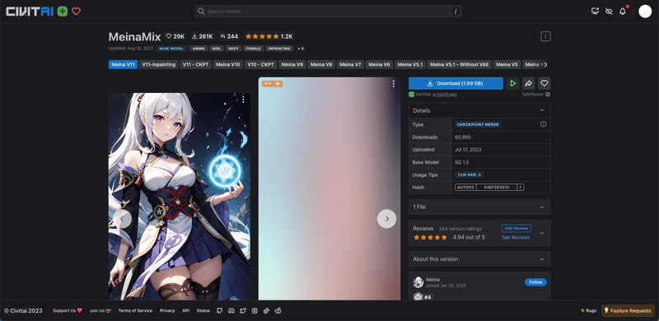Screen dimensions: 659x321
Task: Open the Meina V7 version tab
Action: click(x=350, y=65)
